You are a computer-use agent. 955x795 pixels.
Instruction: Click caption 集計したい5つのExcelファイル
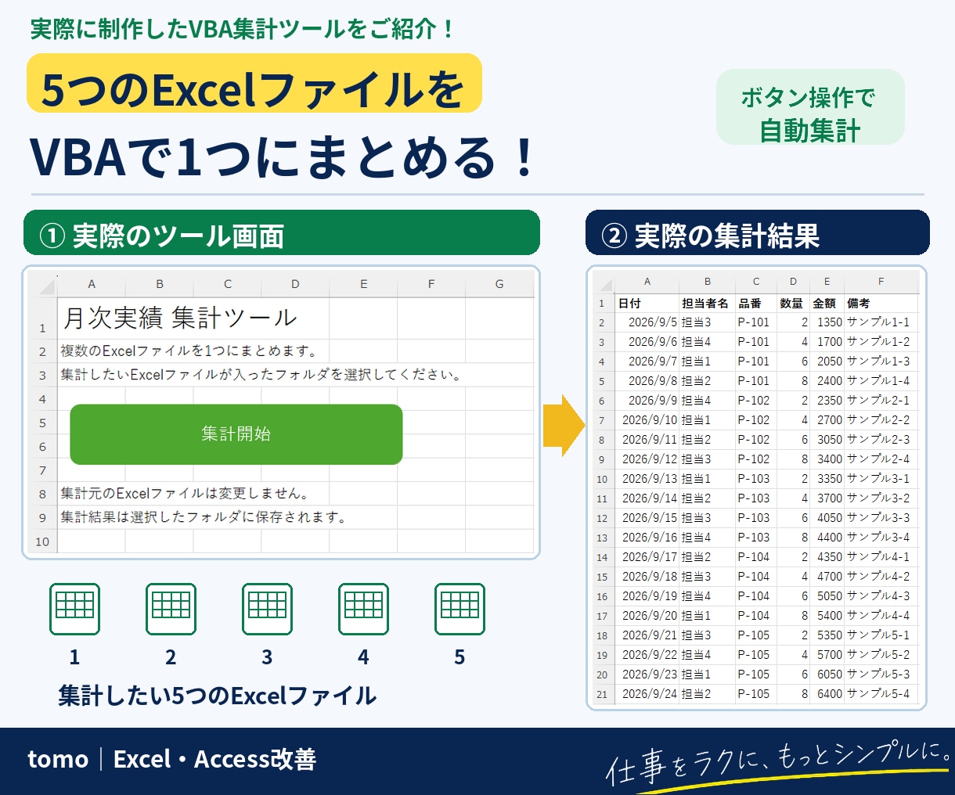217,695
